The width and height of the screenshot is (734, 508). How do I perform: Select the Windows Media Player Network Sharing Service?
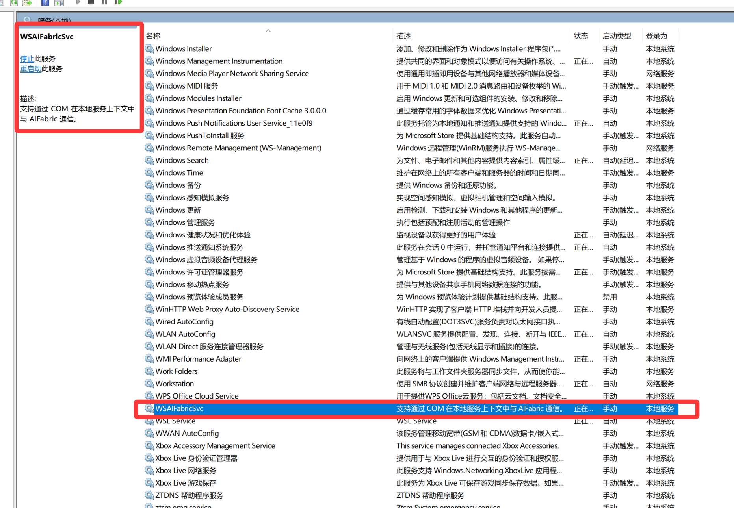(232, 73)
